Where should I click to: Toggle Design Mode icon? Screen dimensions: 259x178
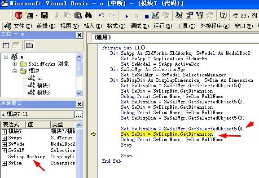pos(155,16)
